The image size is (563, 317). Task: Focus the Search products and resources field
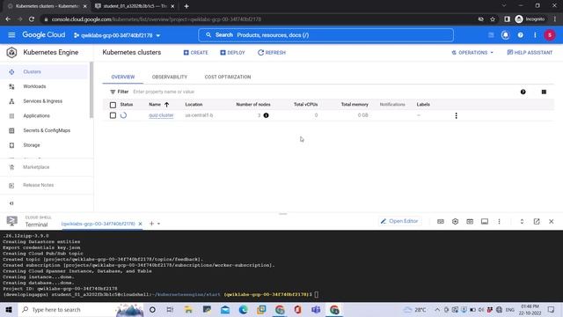[325, 35]
